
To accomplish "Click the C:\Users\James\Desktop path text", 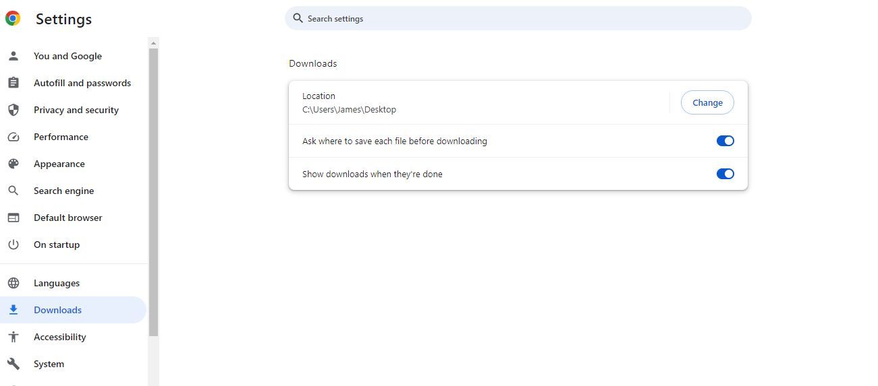I will tap(349, 109).
